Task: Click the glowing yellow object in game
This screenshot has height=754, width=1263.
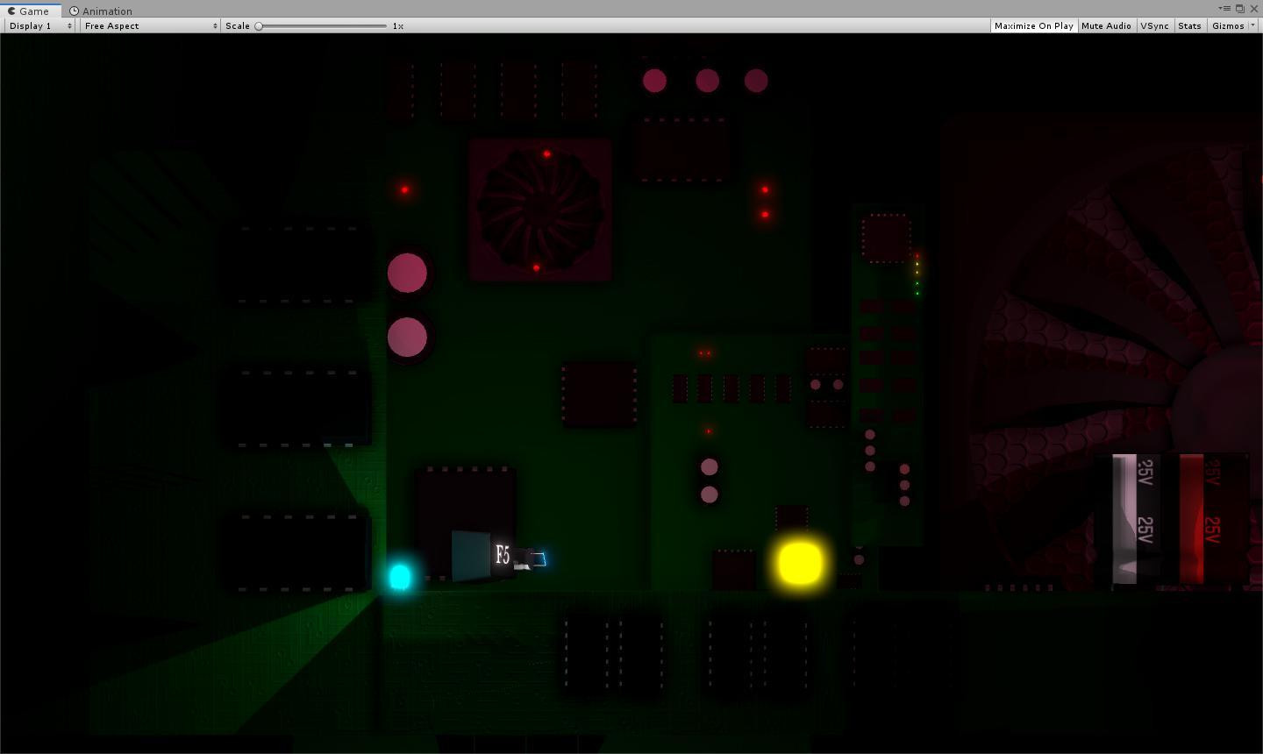Action: tap(800, 563)
